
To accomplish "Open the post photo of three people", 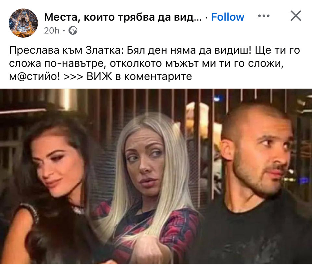I will coord(156,177).
